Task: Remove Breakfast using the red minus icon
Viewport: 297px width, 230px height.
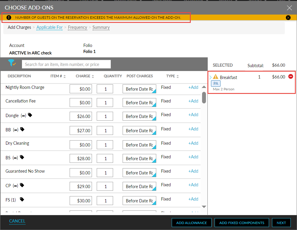Action: [x=291, y=76]
